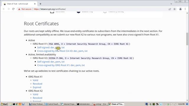
Task: Download DST Root CA X3 cross-signed pem
Action: coord(81,51)
